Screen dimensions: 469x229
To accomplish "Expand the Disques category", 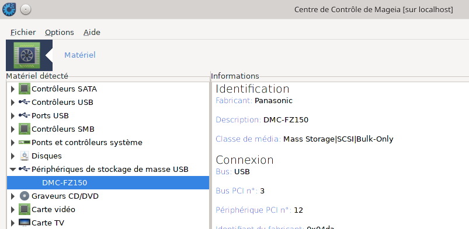I will point(13,156).
